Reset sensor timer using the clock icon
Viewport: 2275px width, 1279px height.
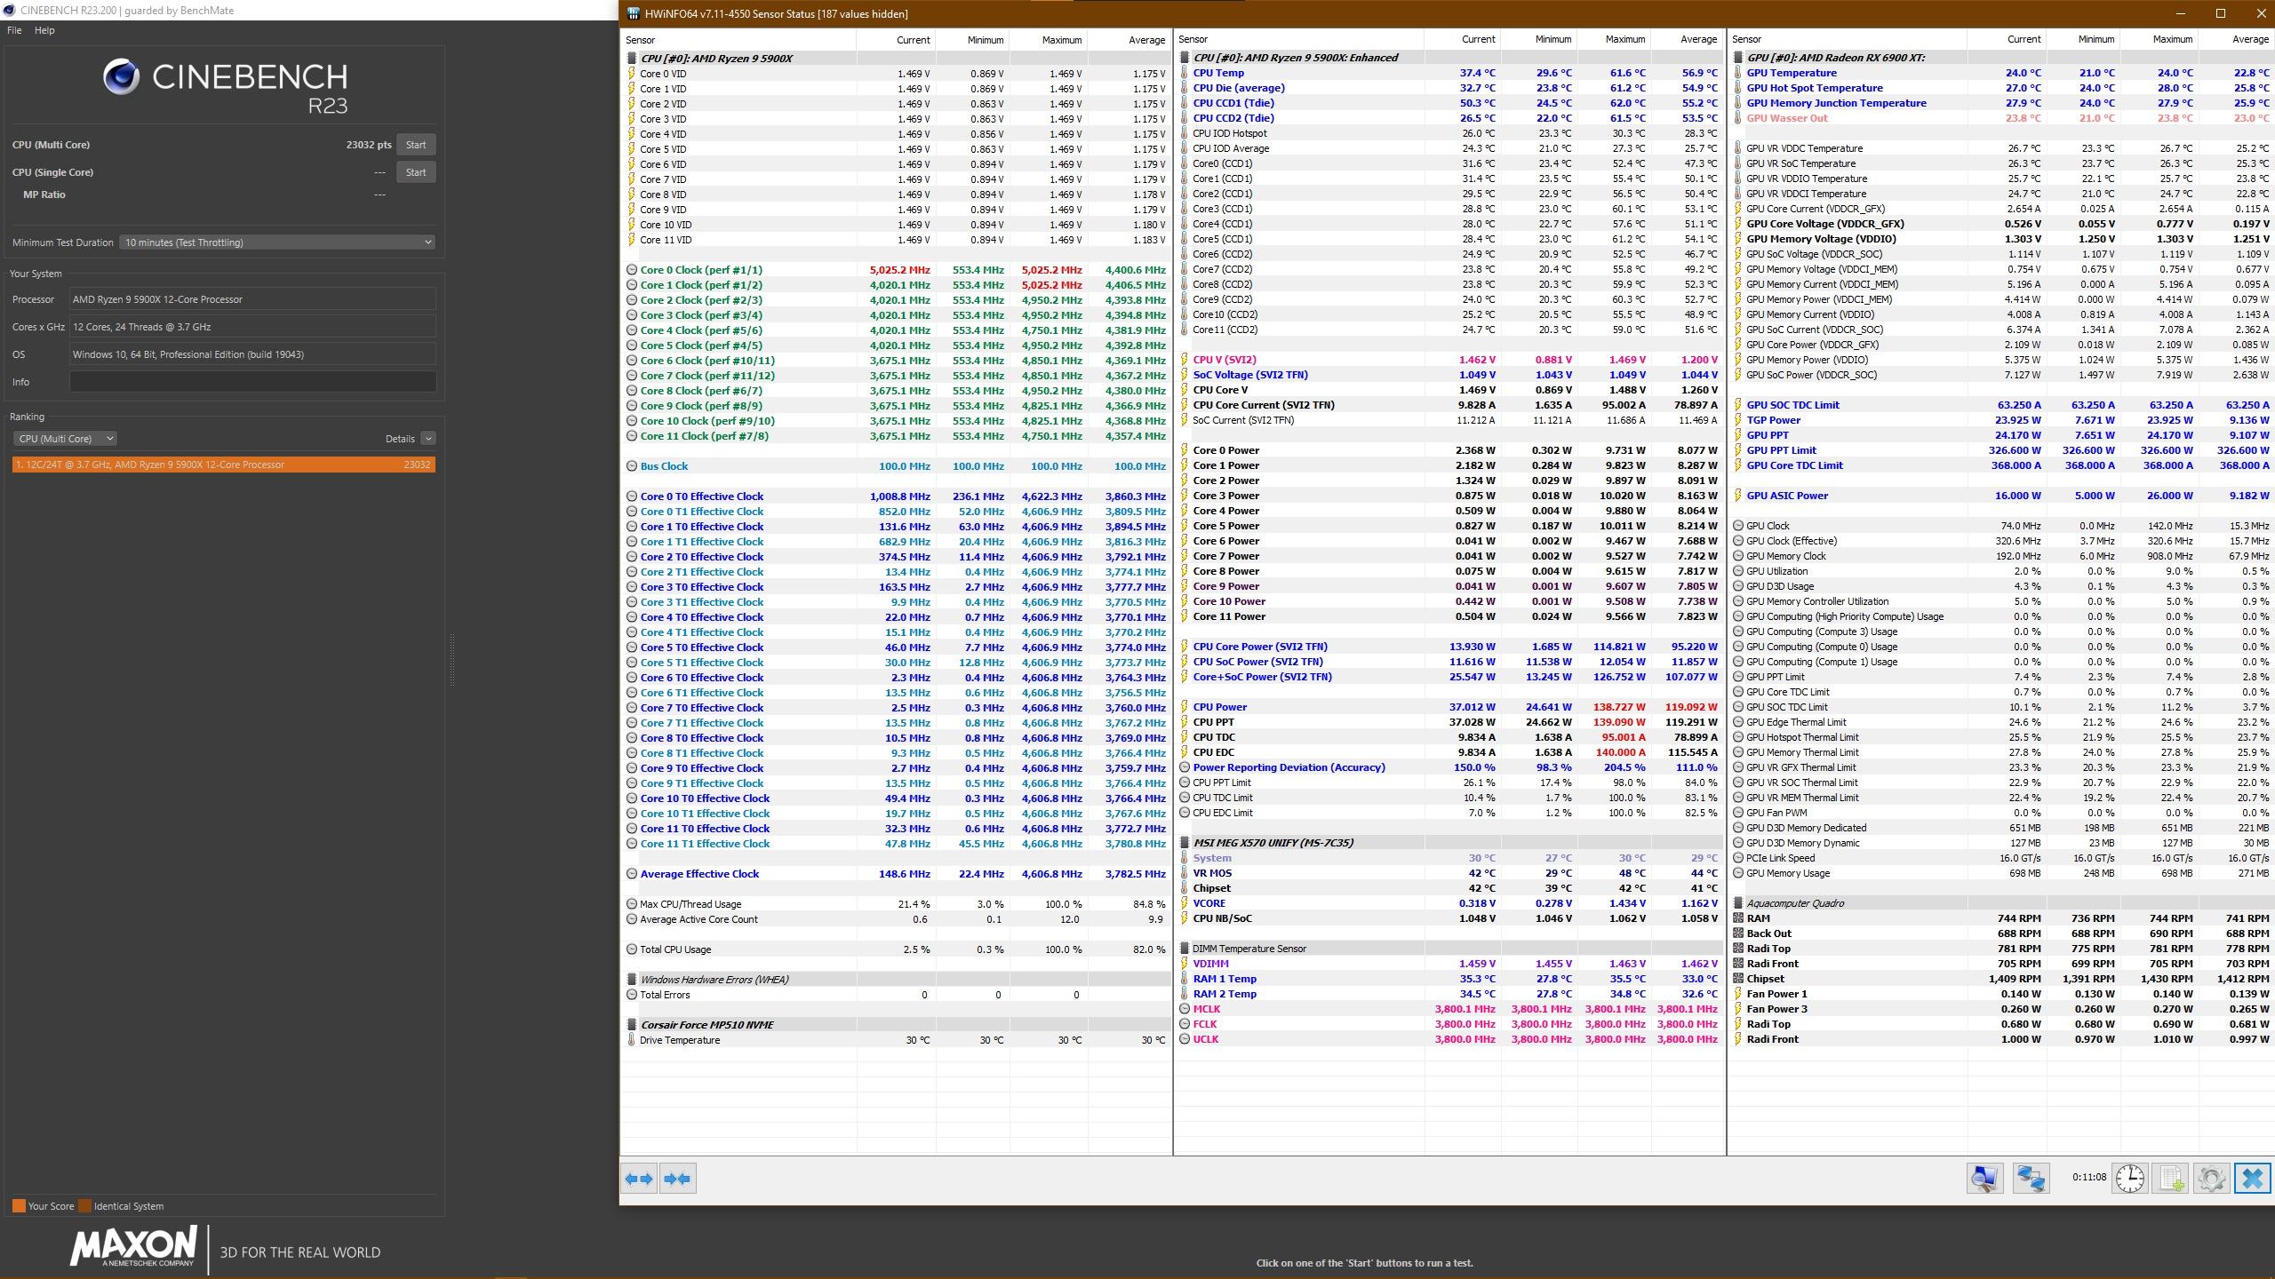point(2129,1179)
